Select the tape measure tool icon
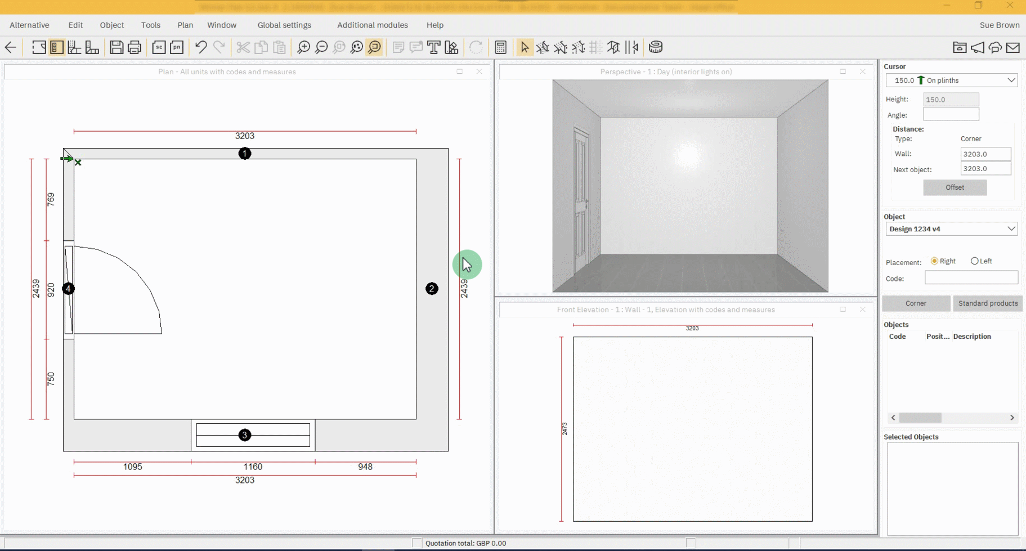The image size is (1026, 551). pyautogui.click(x=656, y=47)
